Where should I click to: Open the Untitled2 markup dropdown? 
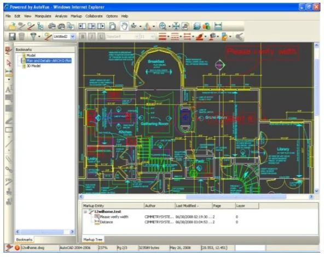click(72, 37)
